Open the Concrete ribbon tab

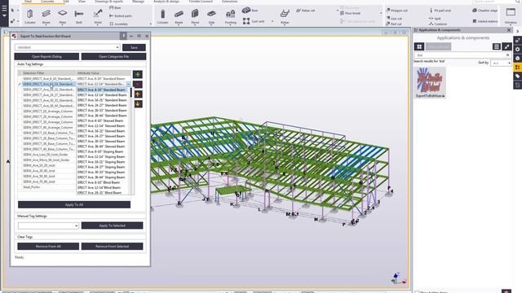tap(47, 2)
